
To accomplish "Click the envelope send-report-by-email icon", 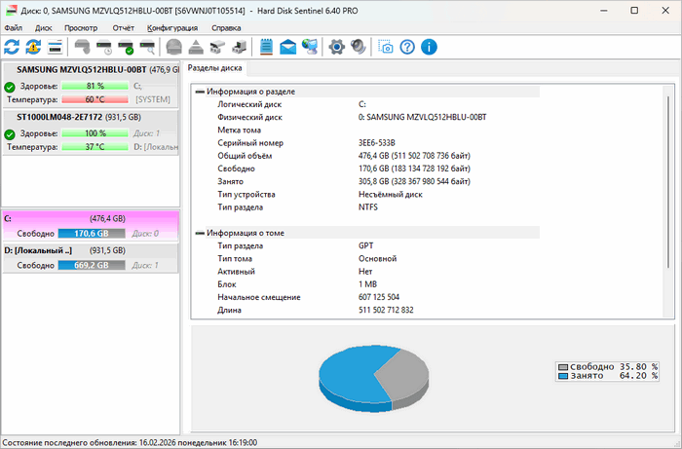I will tap(288, 47).
